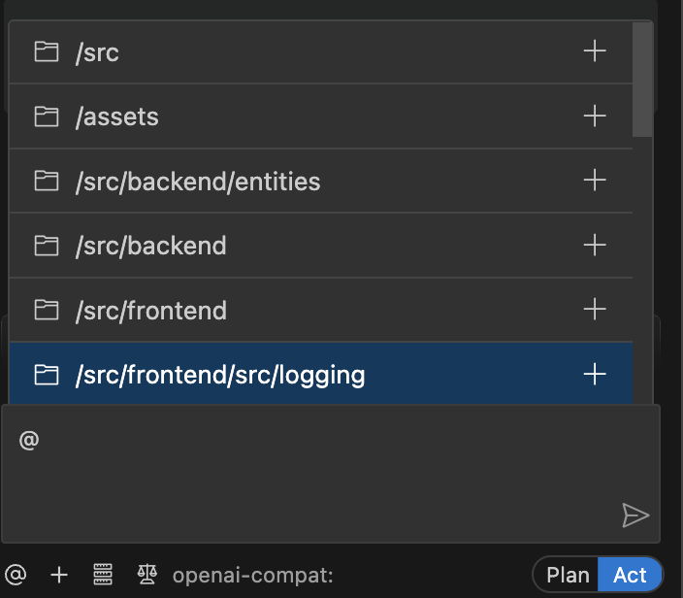Image resolution: width=683 pixels, height=598 pixels.
Task: Add /src folder with plus icon
Action: (x=595, y=51)
